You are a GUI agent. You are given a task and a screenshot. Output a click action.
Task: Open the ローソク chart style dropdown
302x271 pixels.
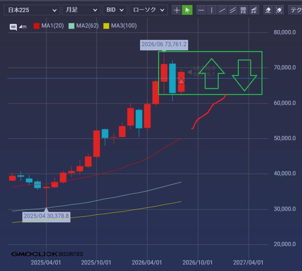(x=148, y=10)
